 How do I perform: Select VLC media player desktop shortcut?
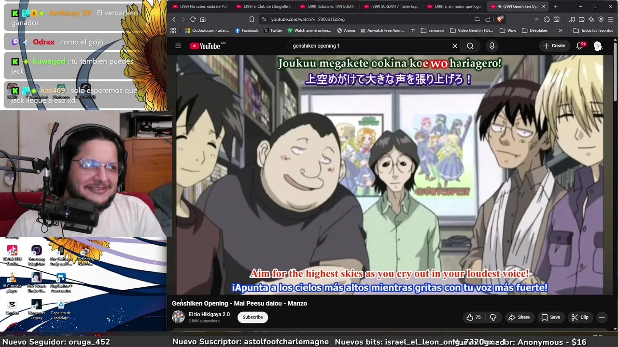click(12, 283)
